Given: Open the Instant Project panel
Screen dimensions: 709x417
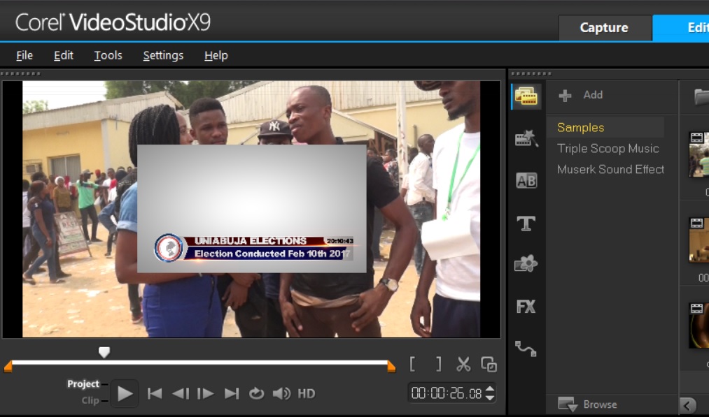Looking at the screenshot, I should (x=526, y=138).
